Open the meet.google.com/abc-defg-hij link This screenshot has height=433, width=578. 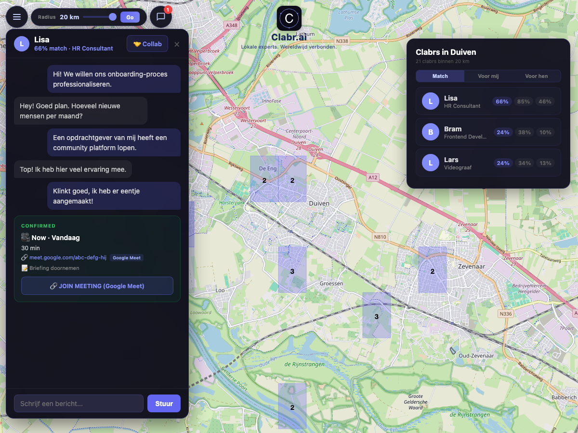pyautogui.click(x=68, y=258)
